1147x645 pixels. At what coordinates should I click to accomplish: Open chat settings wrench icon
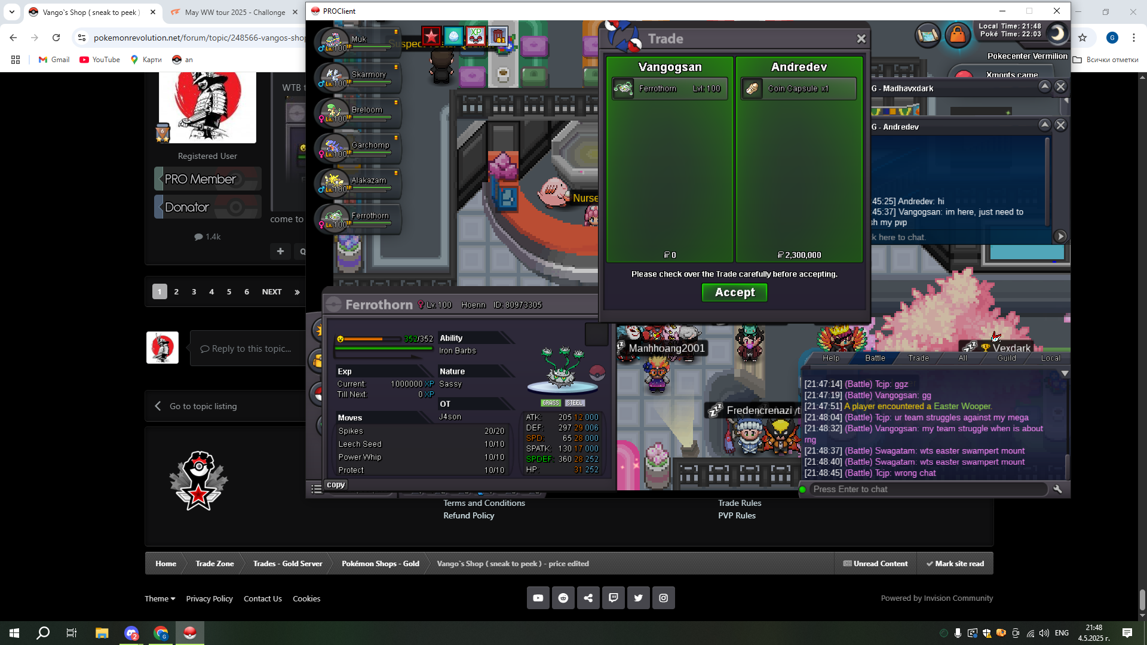(1057, 489)
